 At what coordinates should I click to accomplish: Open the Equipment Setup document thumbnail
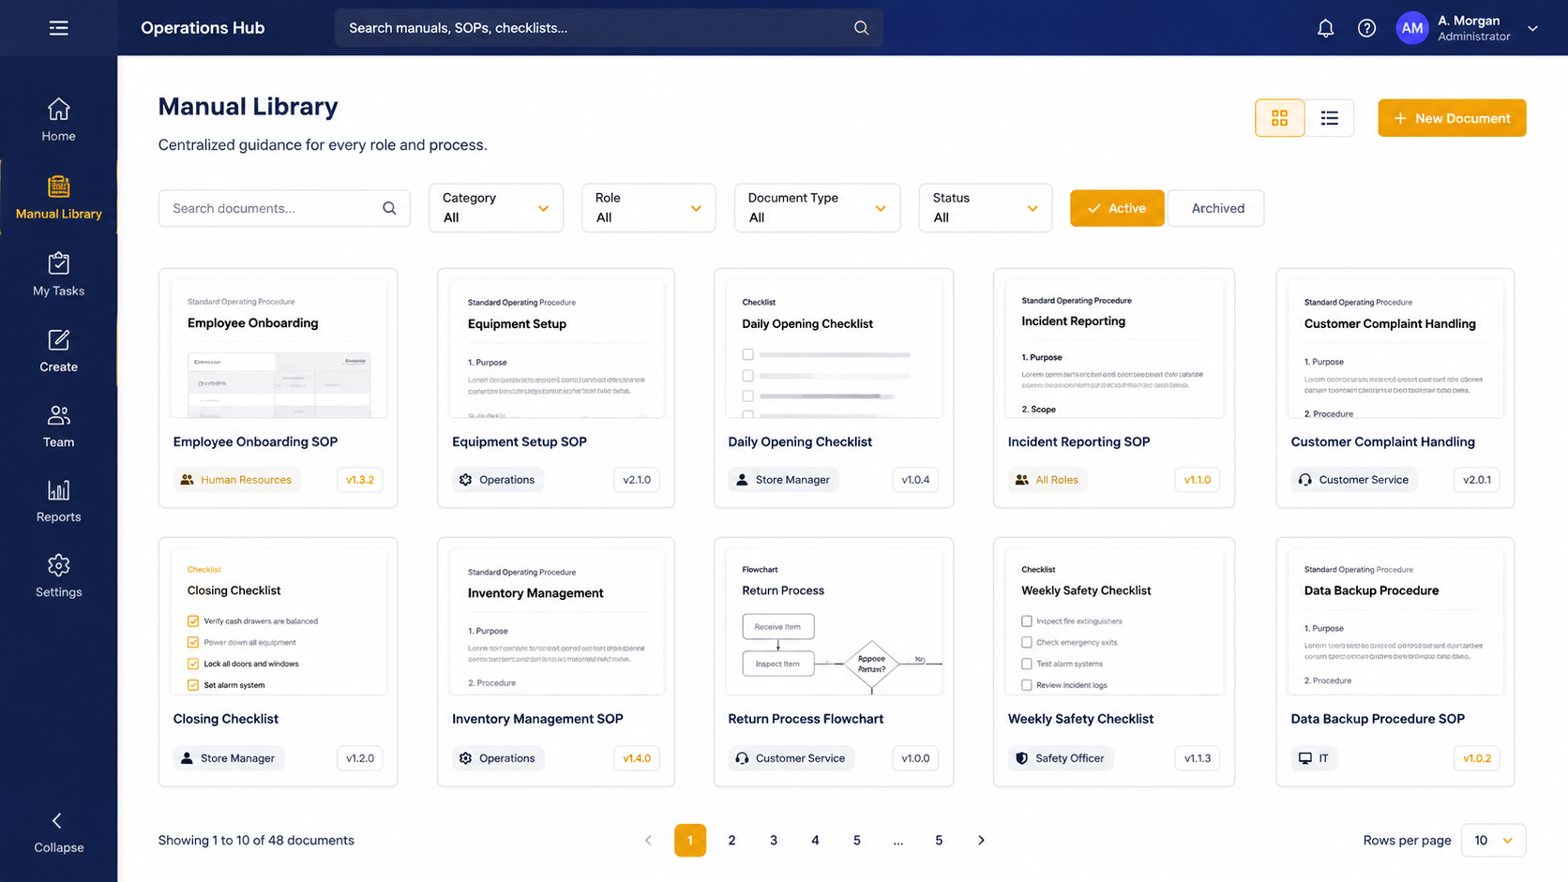[x=556, y=349]
